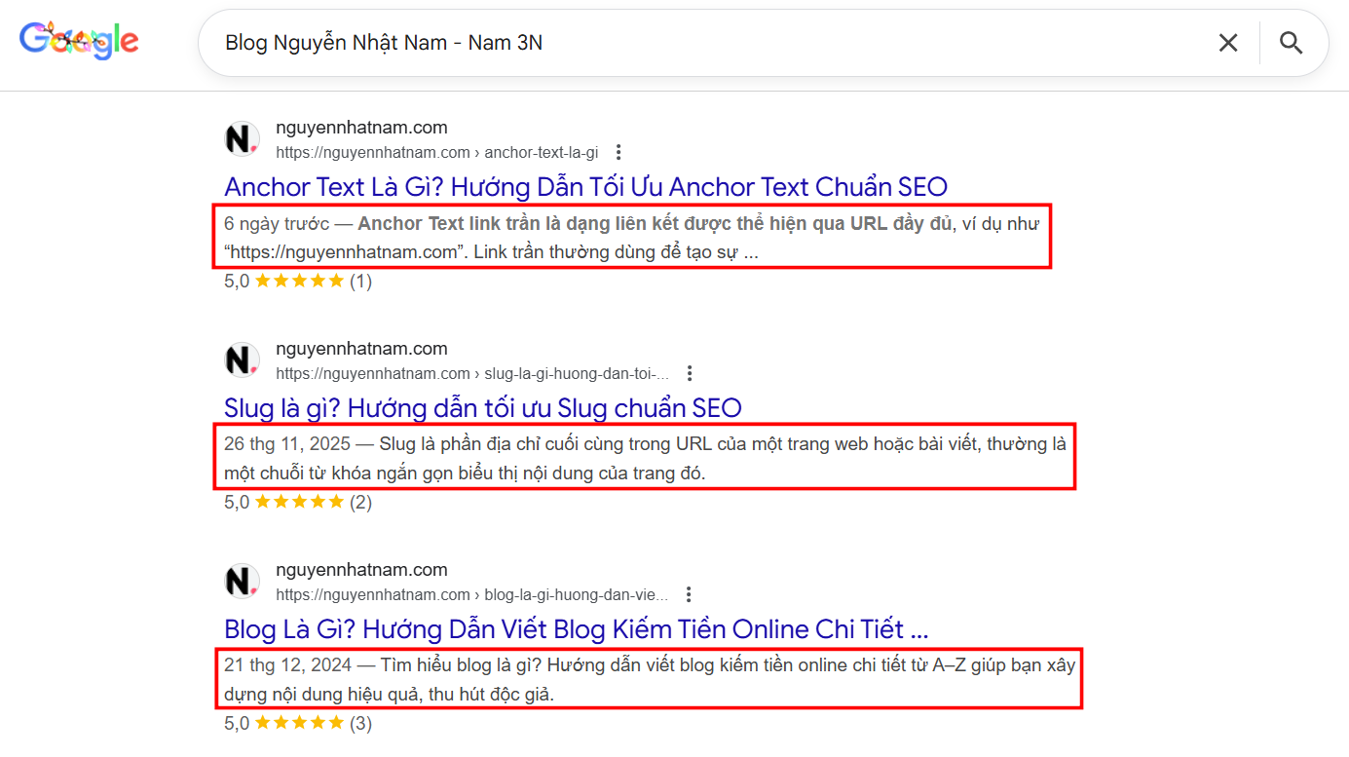Clear the search box text
The image size is (1349, 757).
pyautogui.click(x=1228, y=43)
